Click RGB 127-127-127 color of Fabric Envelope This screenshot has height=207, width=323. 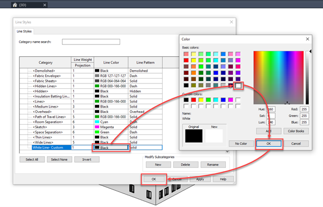click(x=111, y=76)
